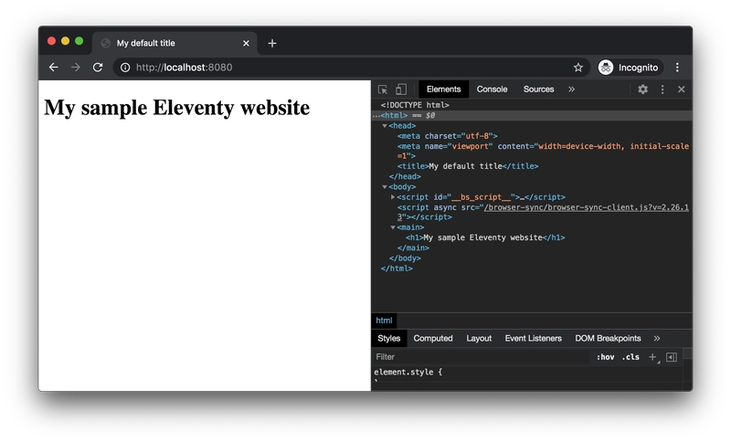Open the Styles pane tab

389,339
